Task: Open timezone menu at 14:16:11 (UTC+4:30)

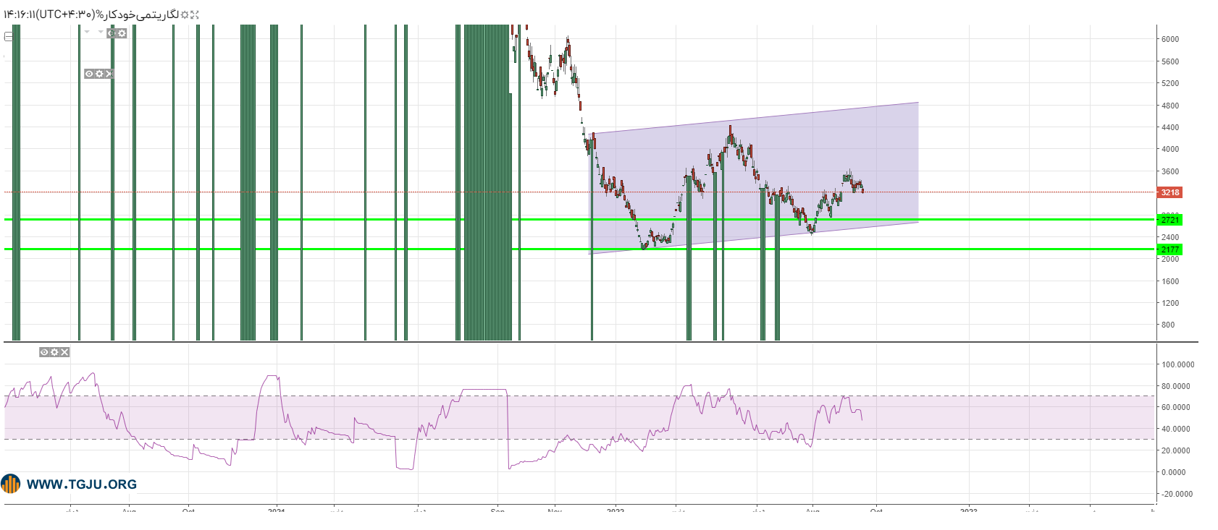Action: tap(49, 14)
